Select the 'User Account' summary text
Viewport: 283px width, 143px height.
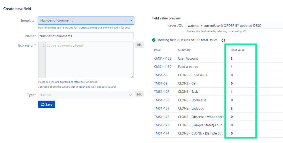click(188, 58)
